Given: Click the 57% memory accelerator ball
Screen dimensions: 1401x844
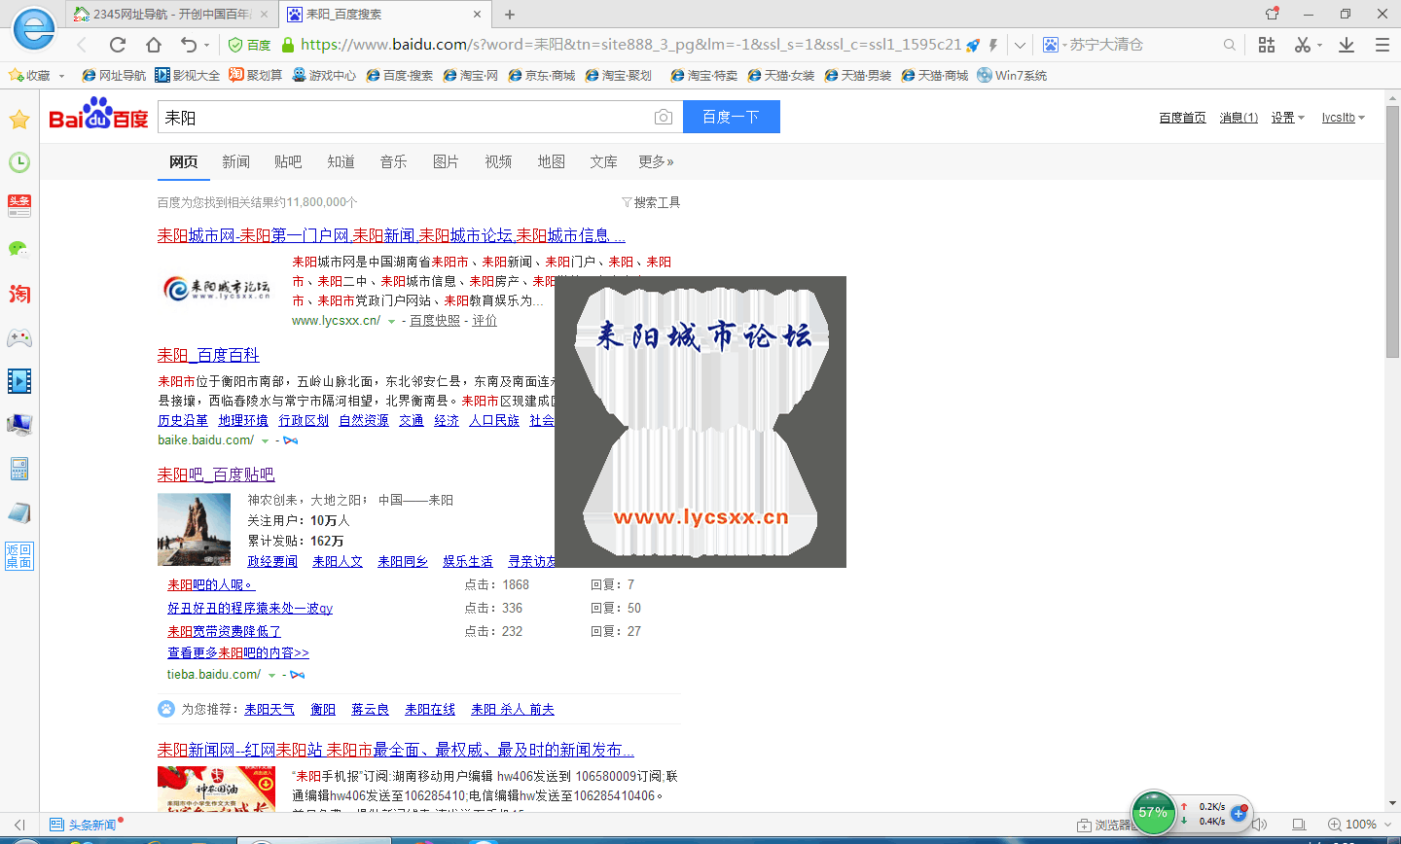Looking at the screenshot, I should click(1154, 812).
